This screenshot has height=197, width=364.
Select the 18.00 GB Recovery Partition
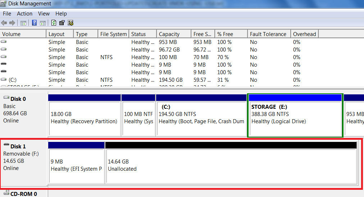(x=84, y=117)
